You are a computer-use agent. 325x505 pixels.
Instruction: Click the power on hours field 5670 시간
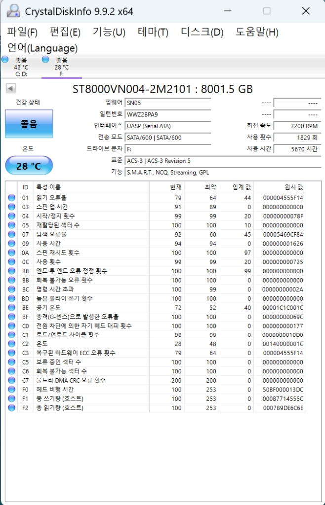[297, 149]
